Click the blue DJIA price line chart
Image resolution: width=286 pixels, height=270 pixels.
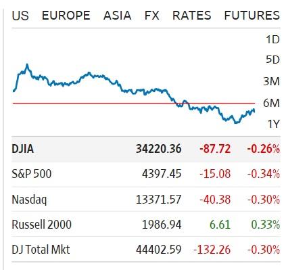(x=134, y=93)
